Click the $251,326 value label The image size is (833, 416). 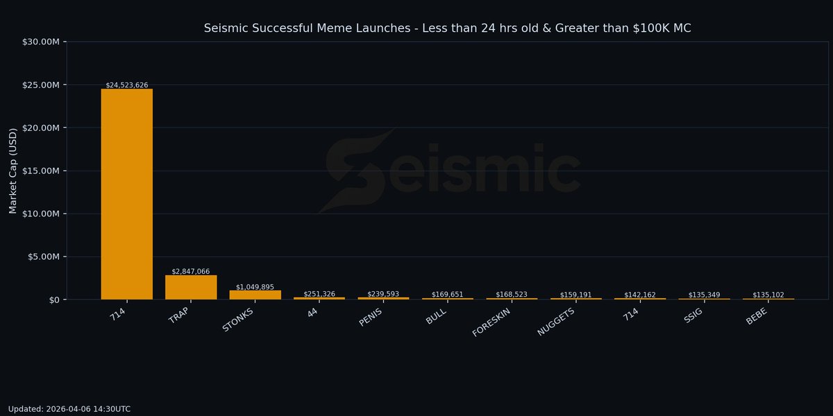[319, 294]
